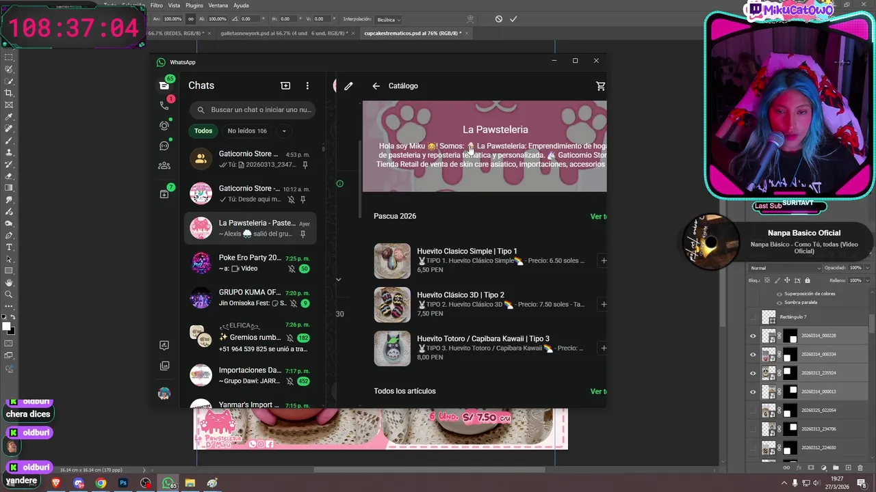The height and width of the screenshot is (492, 876).
Task: Click the pencil edit icon
Action: click(x=348, y=86)
